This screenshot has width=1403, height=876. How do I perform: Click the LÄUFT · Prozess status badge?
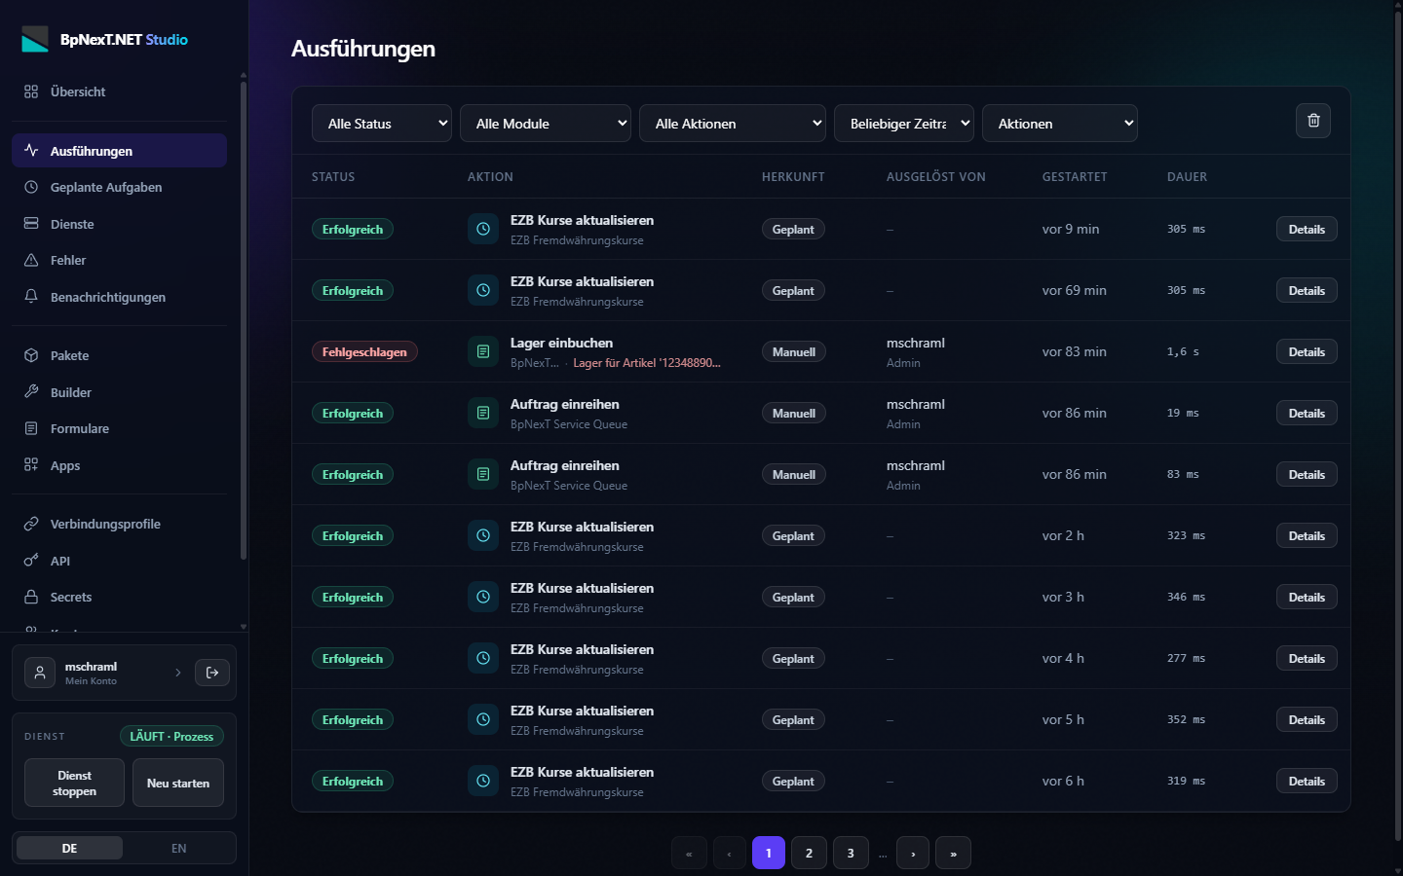click(x=171, y=736)
